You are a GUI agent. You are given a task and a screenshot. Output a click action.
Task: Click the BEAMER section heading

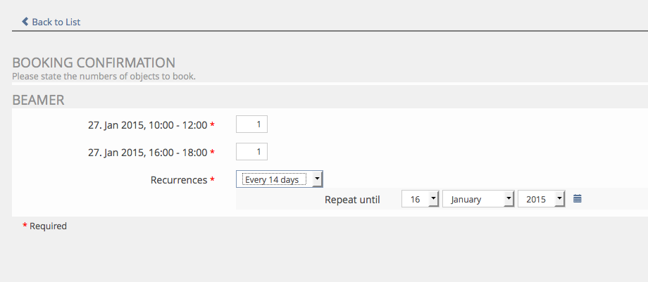point(38,100)
